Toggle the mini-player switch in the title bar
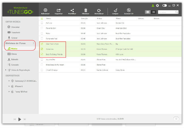The image size is (184, 128). (164, 5)
